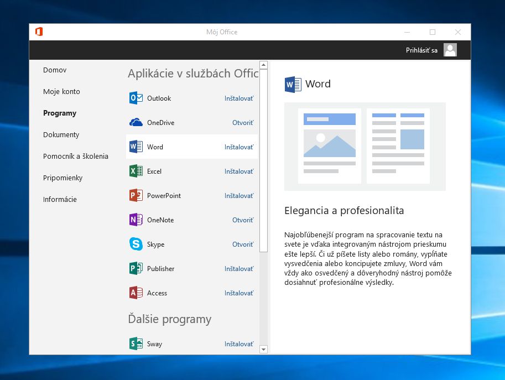This screenshot has height=380, width=505.
Task: Click the large Word icon in detail pane
Action: (x=293, y=85)
